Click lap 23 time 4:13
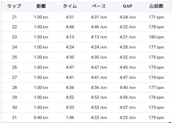This screenshot has height=123, width=172. (x=70, y=37)
